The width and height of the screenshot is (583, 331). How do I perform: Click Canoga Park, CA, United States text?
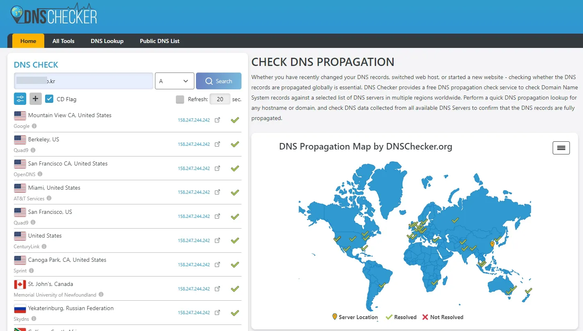pos(67,260)
